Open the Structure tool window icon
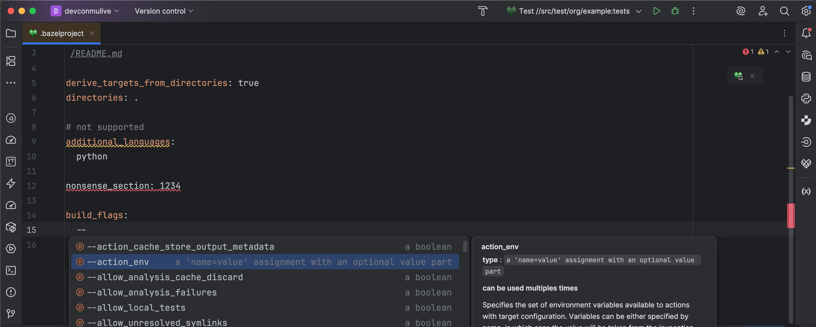This screenshot has width=816, height=327. tap(11, 61)
